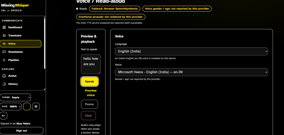Click the Preview voice link
Screen dimensions: 284x135
pyautogui.click(x=91, y=93)
